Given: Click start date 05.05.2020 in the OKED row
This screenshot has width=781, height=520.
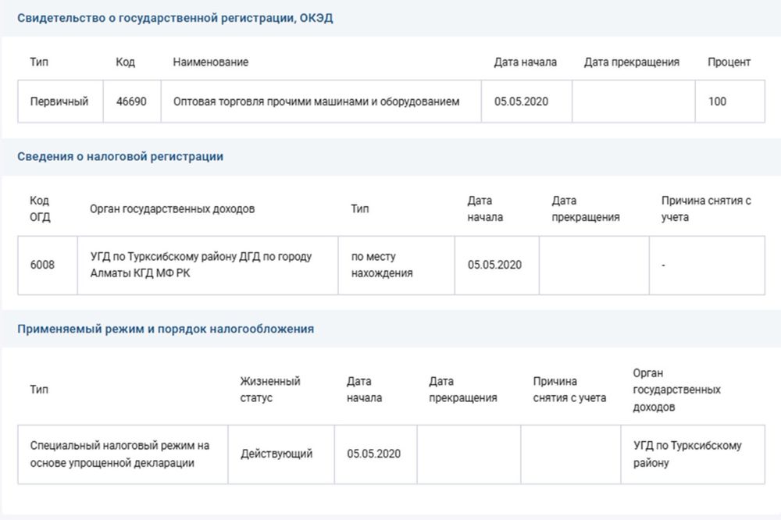Looking at the screenshot, I should [x=520, y=102].
